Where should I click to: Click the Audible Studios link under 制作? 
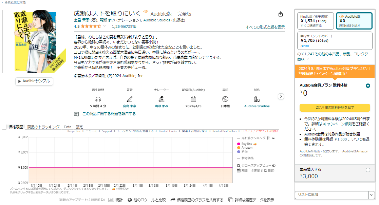[x=257, y=106]
